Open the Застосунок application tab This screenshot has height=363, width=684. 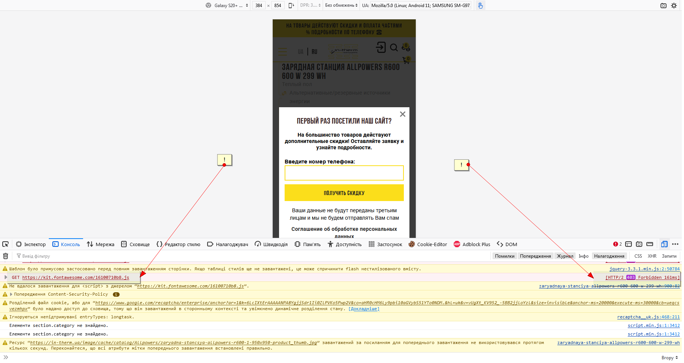pyautogui.click(x=385, y=244)
